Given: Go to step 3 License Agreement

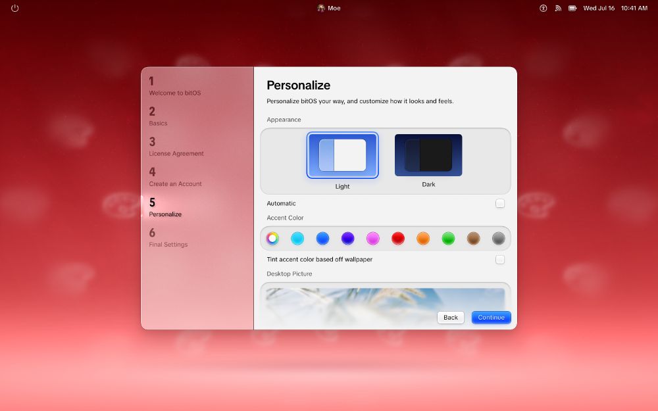Looking at the screenshot, I should [176, 147].
